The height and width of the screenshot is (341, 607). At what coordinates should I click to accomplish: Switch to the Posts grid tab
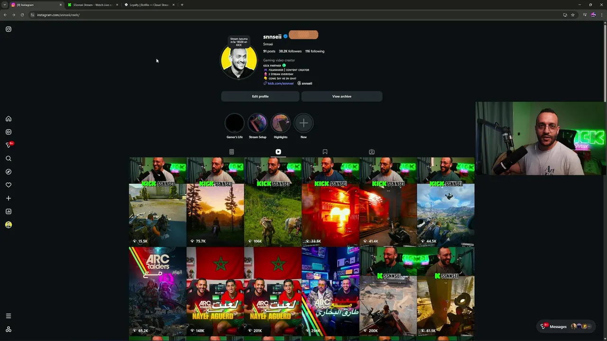(231, 152)
